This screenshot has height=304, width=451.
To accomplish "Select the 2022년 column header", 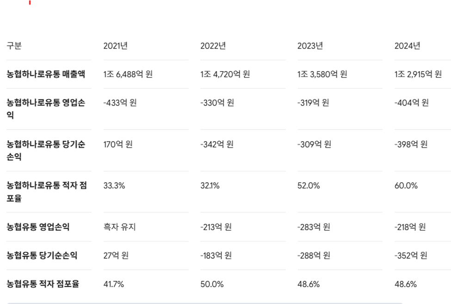I will 213,46.
